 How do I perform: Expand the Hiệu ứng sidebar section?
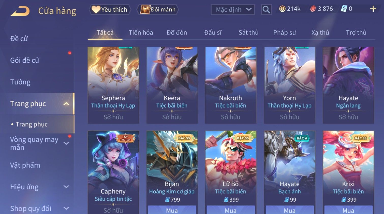66,187
